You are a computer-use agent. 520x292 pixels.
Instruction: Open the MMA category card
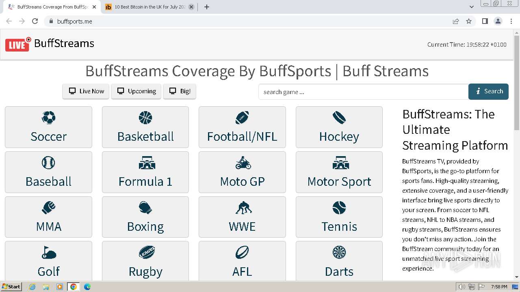(x=48, y=217)
